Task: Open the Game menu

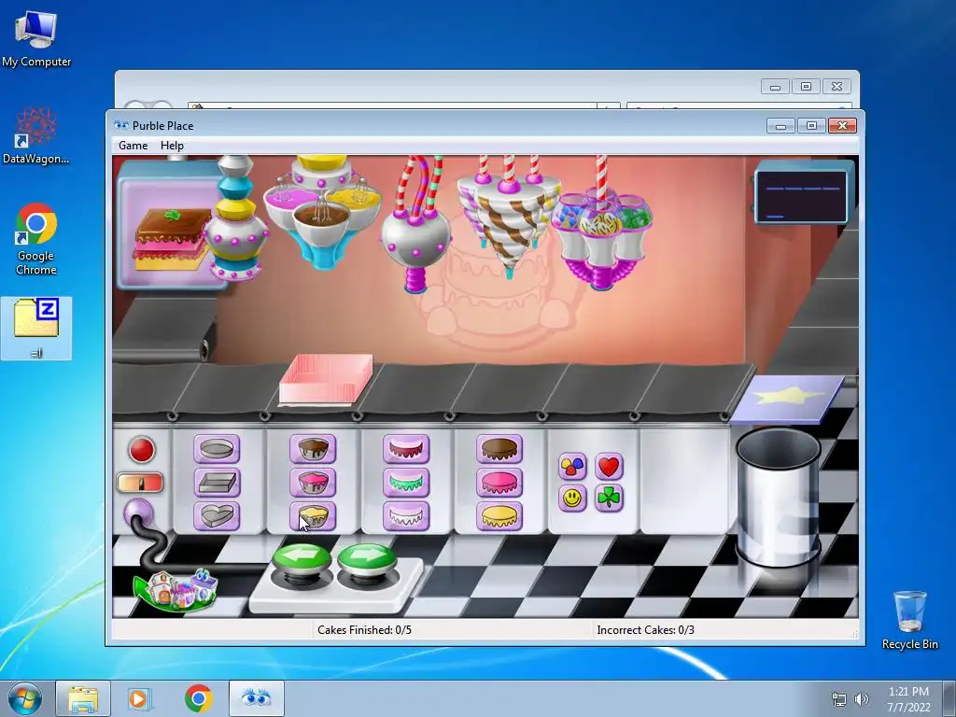Action: (133, 145)
